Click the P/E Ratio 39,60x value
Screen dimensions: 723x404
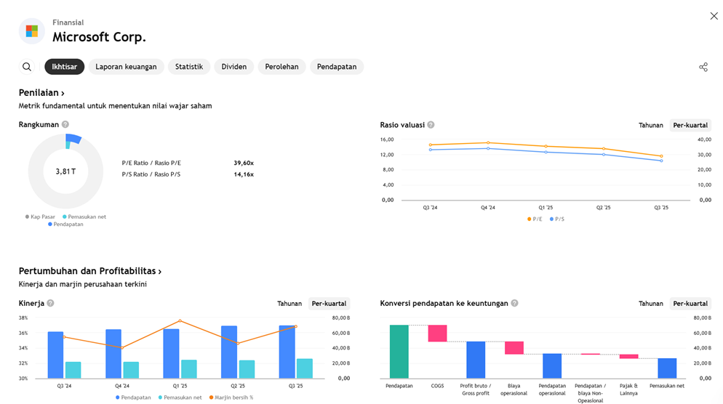[244, 163]
